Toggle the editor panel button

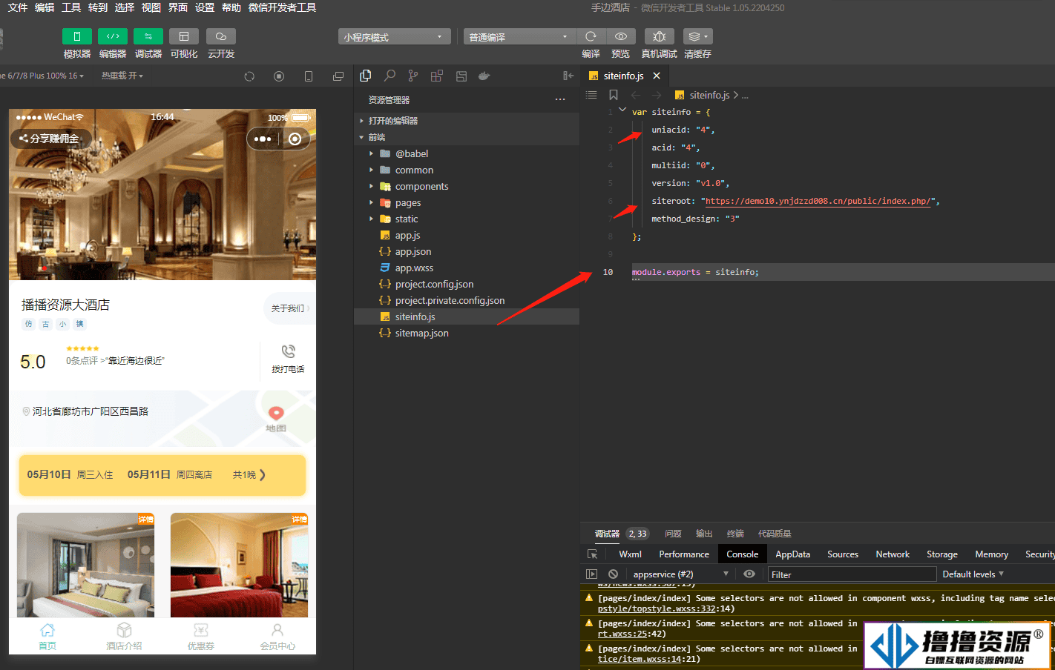(x=113, y=36)
